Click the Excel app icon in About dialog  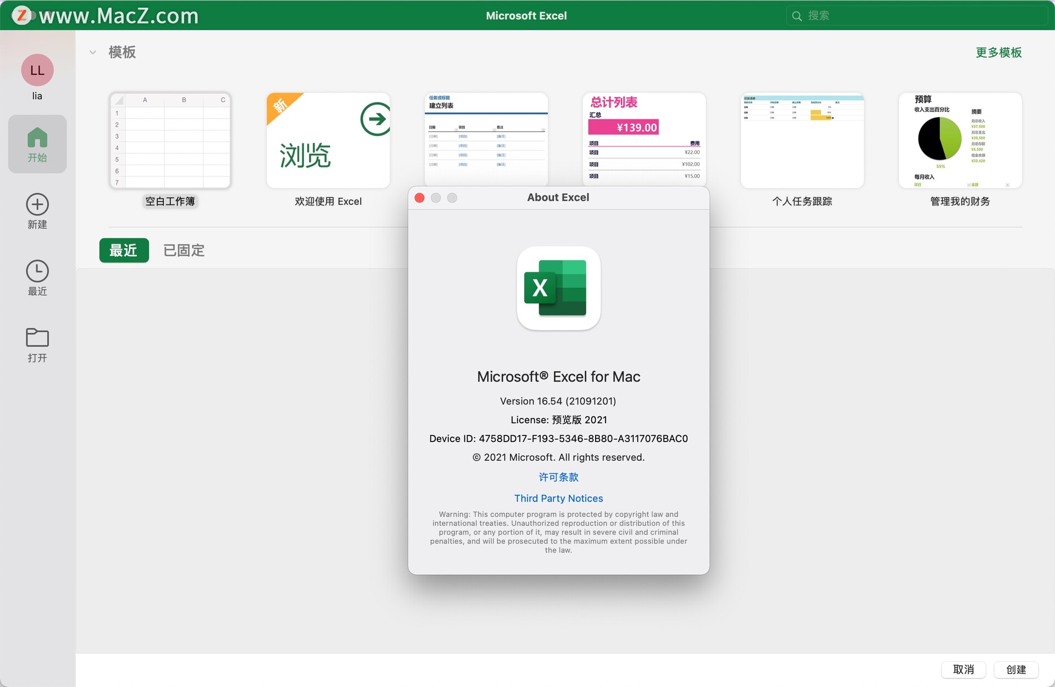(x=558, y=288)
